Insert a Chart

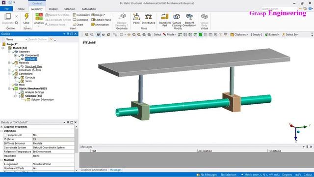click(78, 25)
